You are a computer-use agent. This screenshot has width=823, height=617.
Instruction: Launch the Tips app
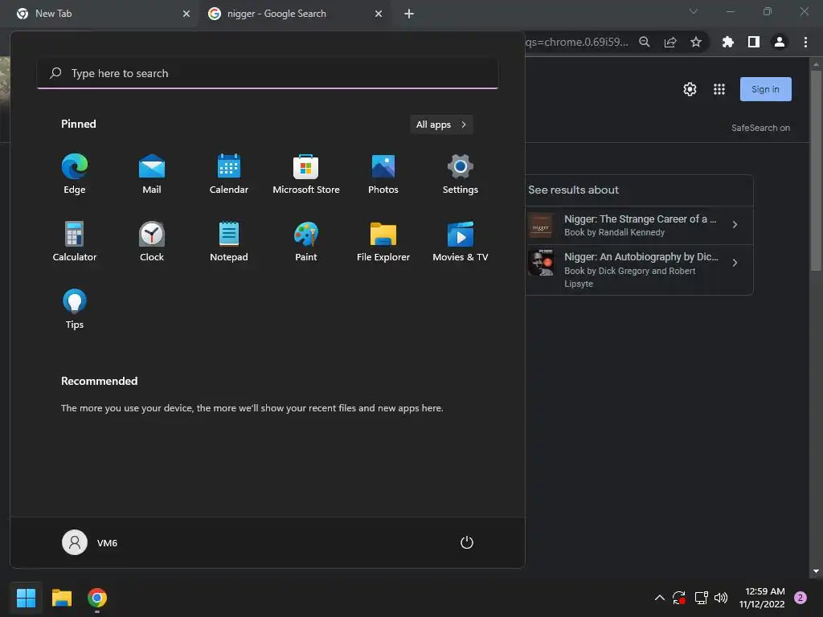coord(75,309)
